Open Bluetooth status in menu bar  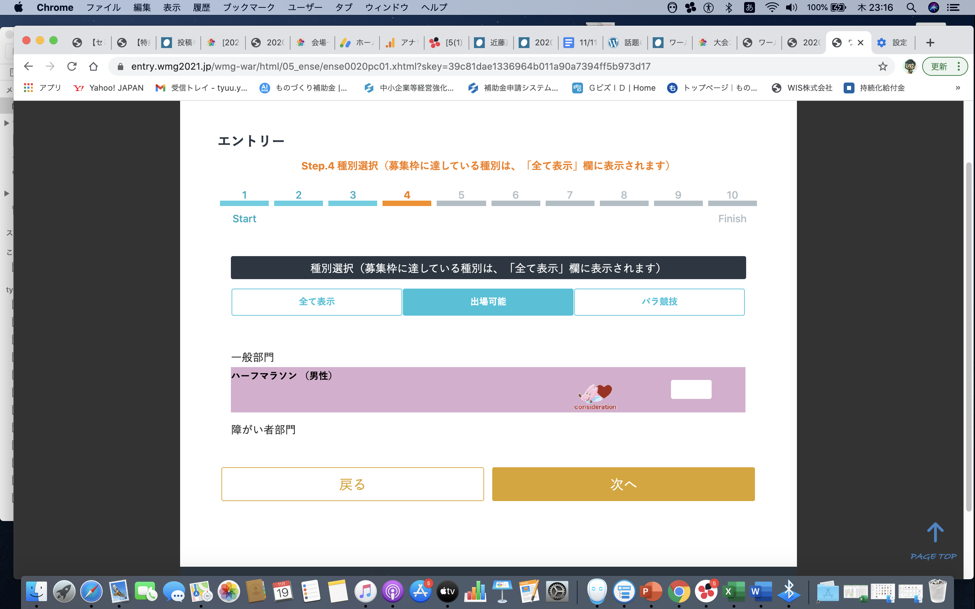[729, 7]
